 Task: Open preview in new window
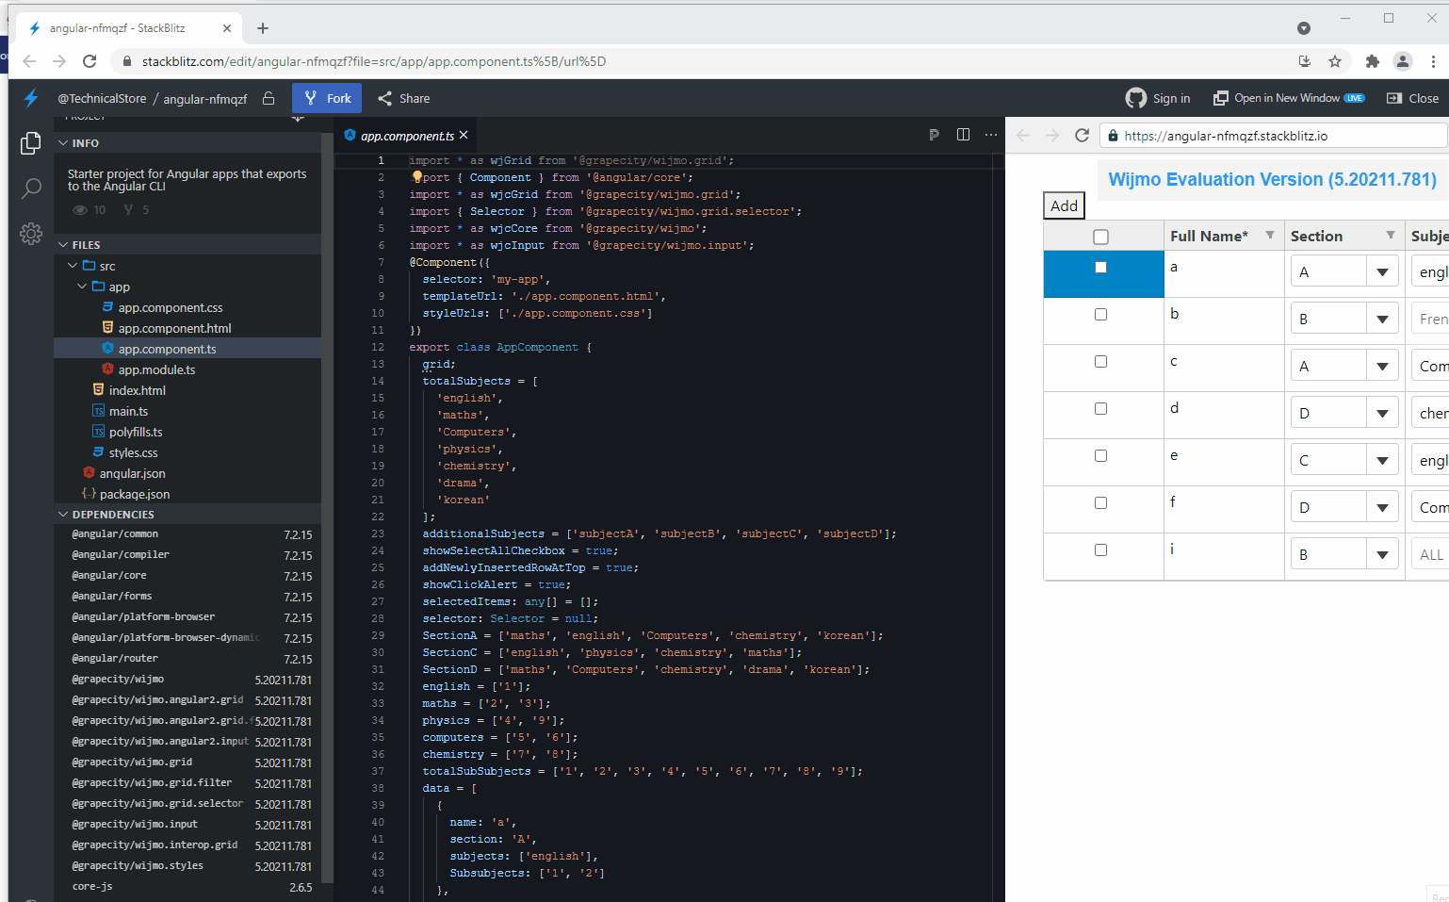(1289, 98)
